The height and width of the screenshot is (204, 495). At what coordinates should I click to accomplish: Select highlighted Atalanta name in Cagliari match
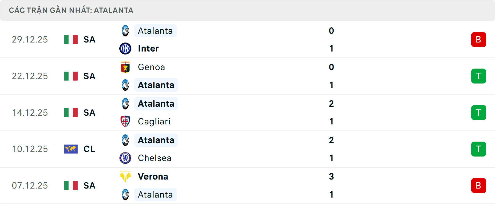coord(156,104)
